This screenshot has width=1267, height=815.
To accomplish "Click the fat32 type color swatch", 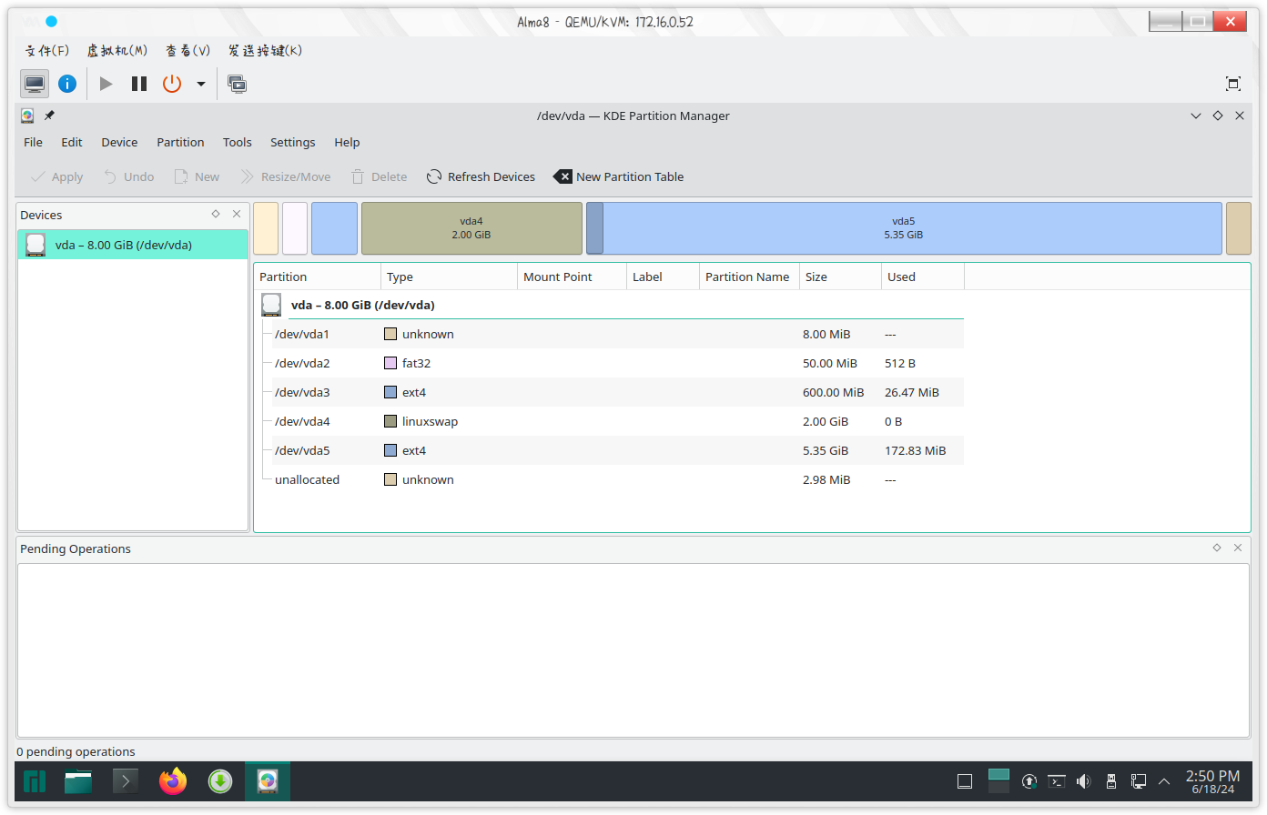I will tap(390, 363).
